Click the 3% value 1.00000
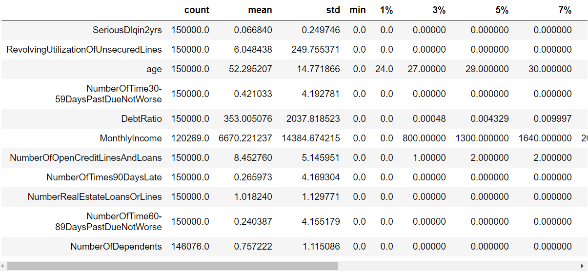588x273 pixels. (429, 157)
